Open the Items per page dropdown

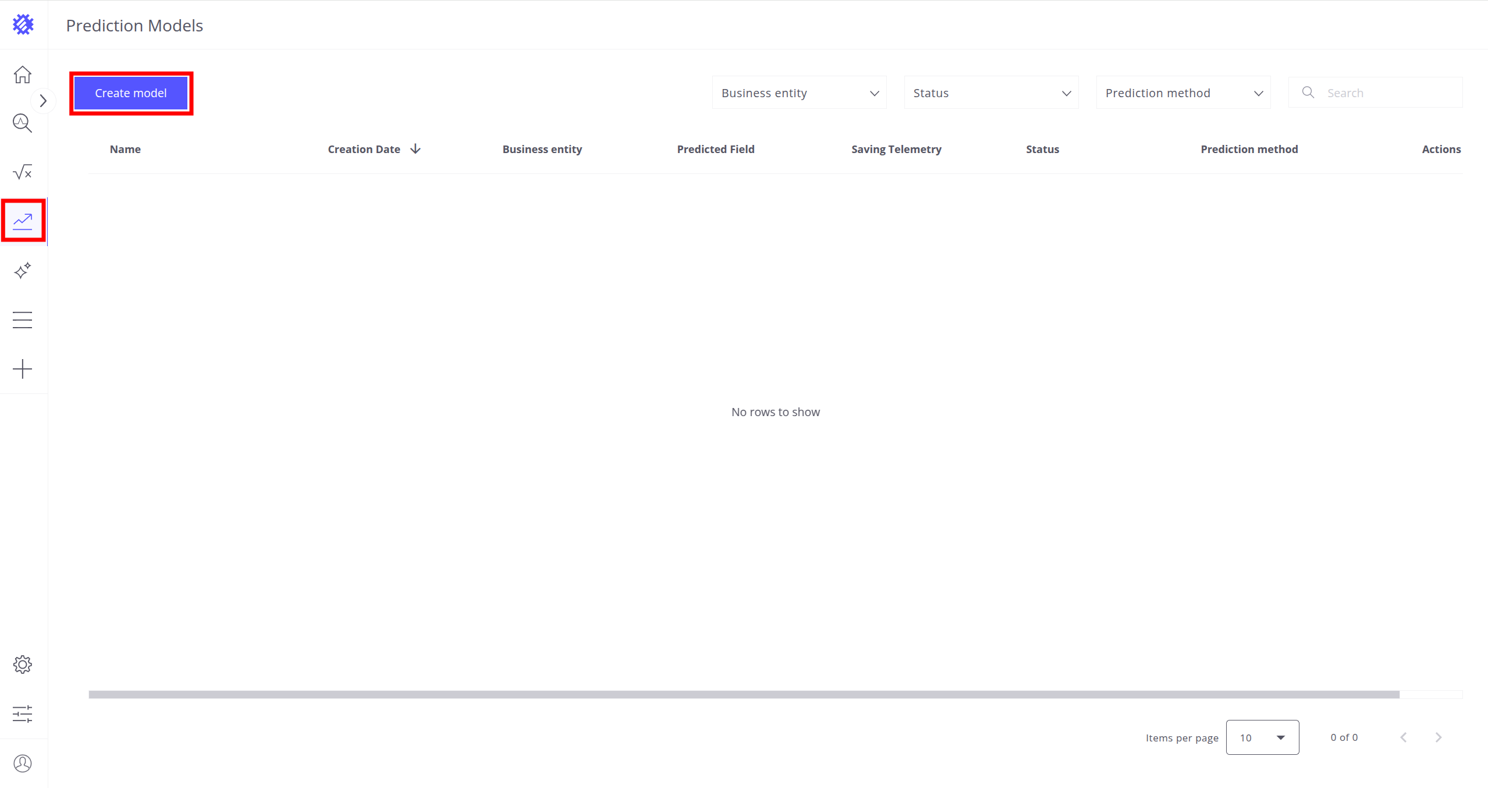[1262, 737]
